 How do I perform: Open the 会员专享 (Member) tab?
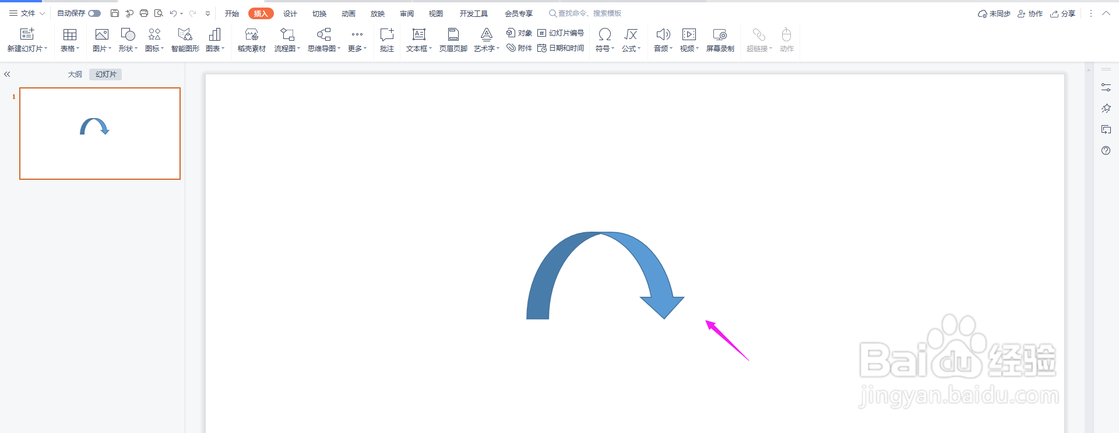pyautogui.click(x=519, y=13)
